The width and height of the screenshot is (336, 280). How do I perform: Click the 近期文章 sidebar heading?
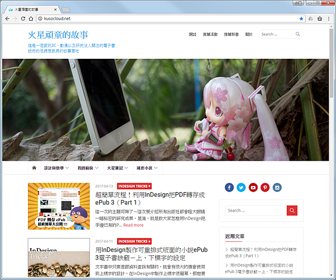235,236
